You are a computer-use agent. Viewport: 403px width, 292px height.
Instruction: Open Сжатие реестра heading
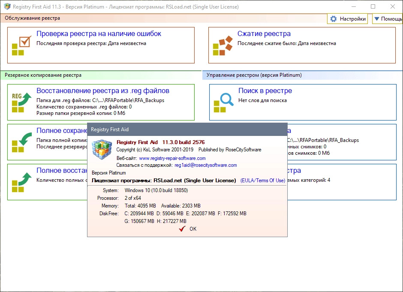click(264, 34)
